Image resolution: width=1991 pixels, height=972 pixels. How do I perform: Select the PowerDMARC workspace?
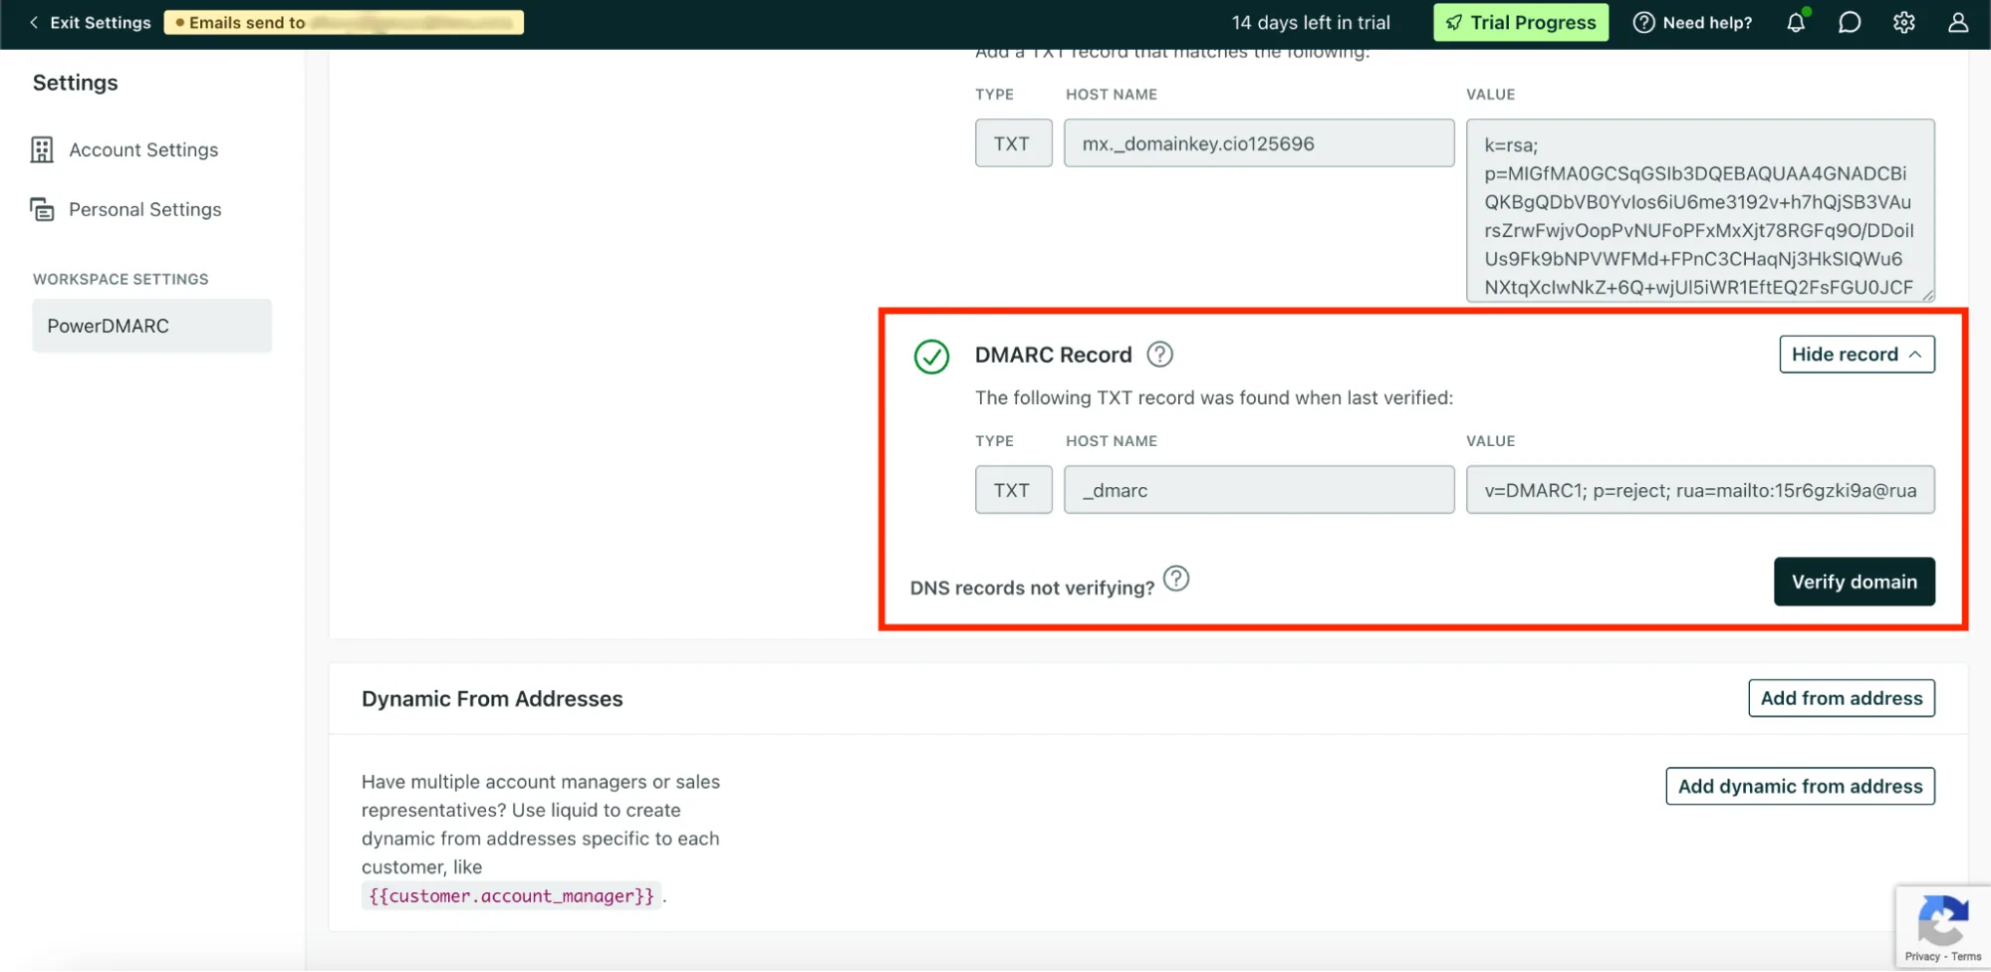tap(151, 326)
